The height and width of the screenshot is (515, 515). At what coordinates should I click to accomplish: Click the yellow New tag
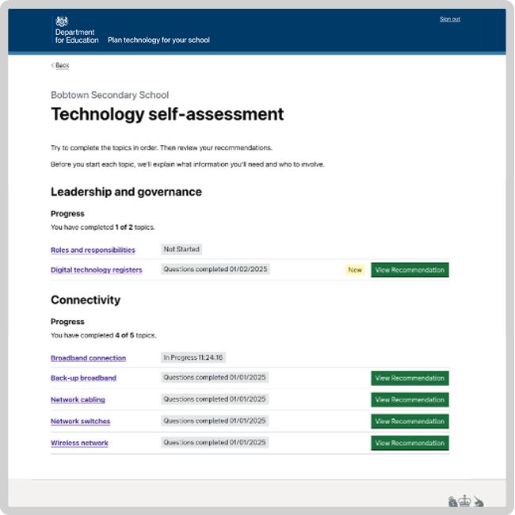click(x=355, y=270)
